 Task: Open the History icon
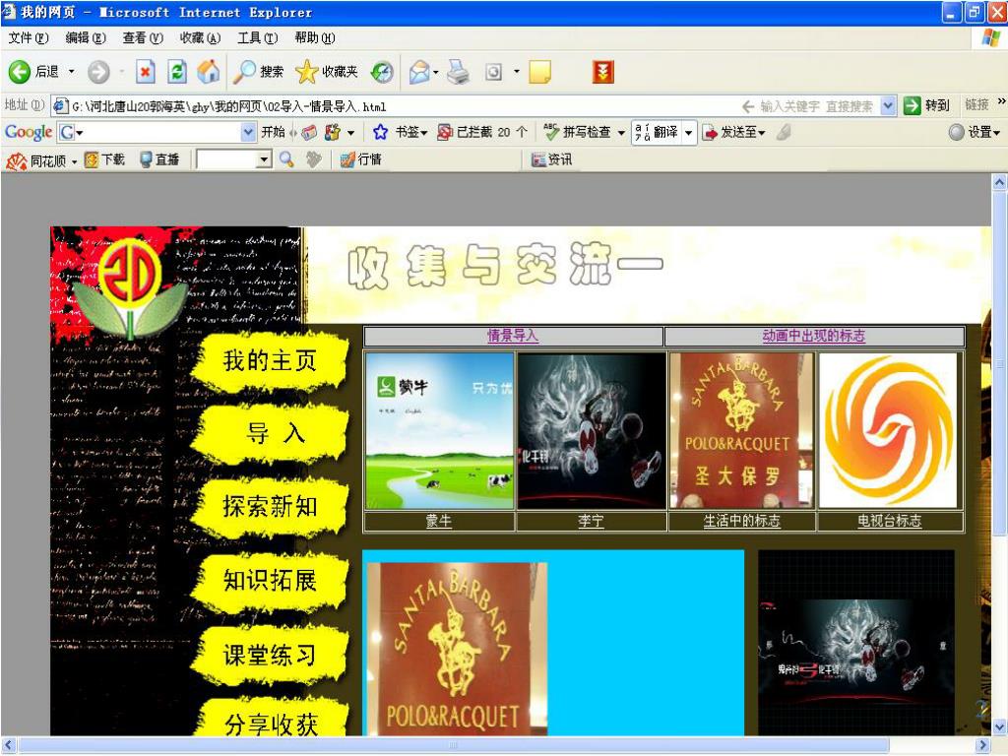point(383,72)
